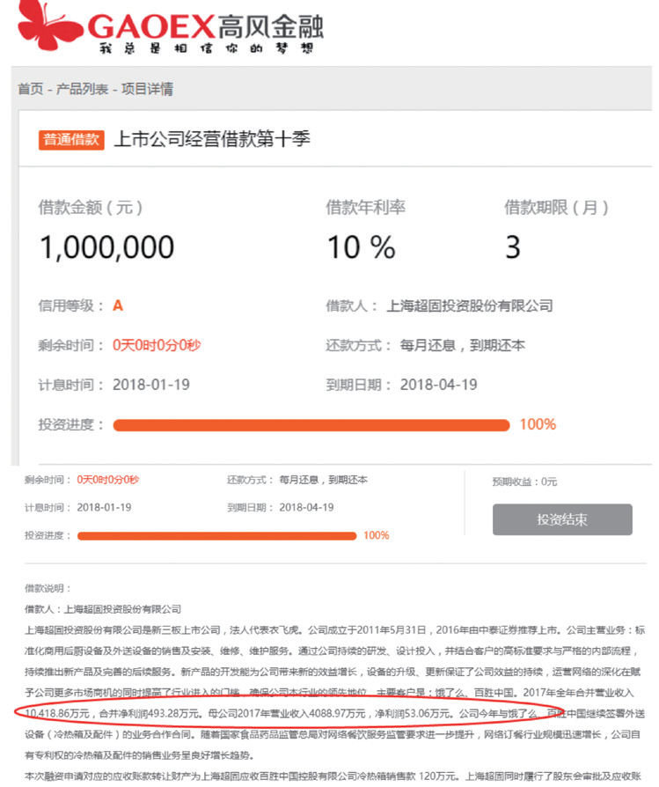Click the small maturity date 2018-04-19
This screenshot has height=787, width=659.
306,507
